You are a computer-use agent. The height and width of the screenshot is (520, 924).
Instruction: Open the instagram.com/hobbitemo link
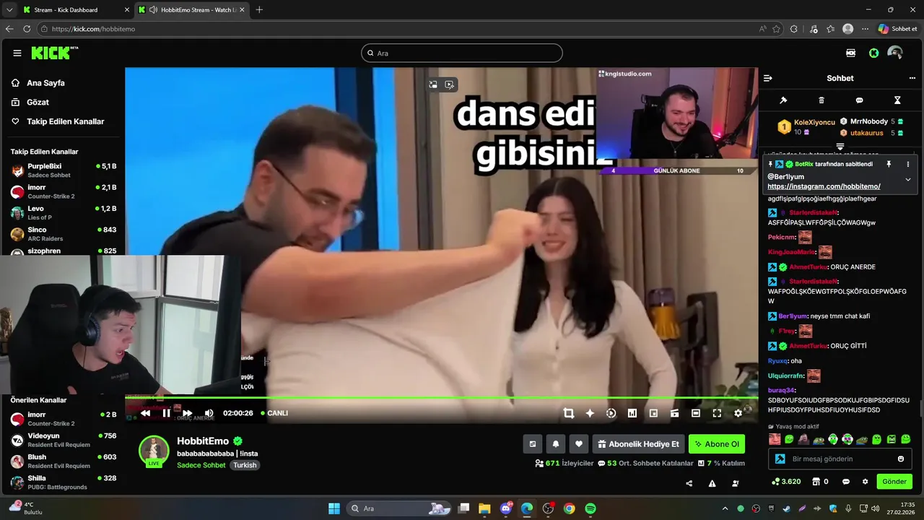824,186
